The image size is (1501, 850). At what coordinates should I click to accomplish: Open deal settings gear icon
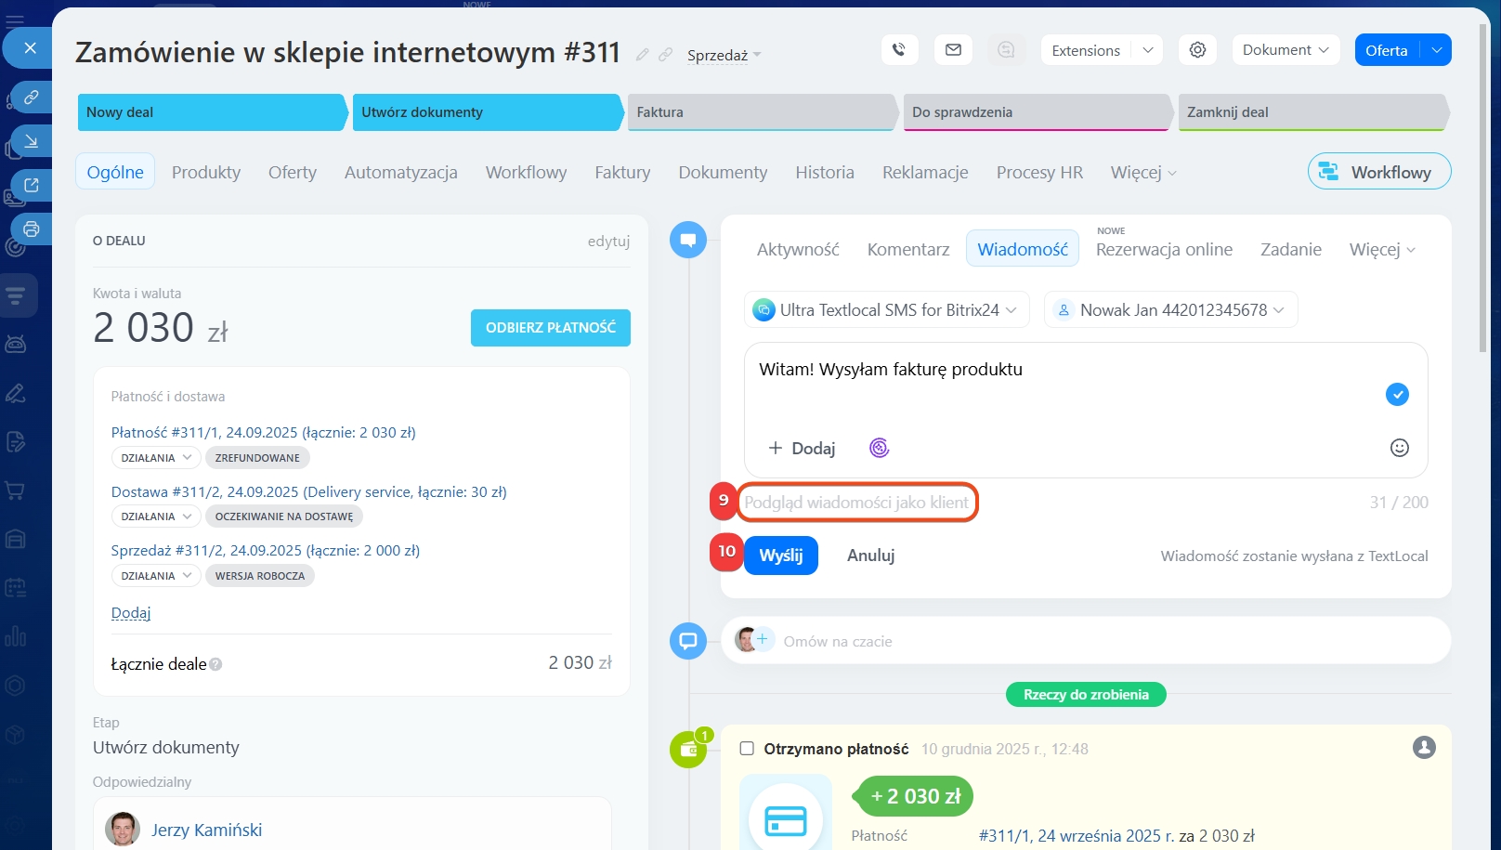1197,50
